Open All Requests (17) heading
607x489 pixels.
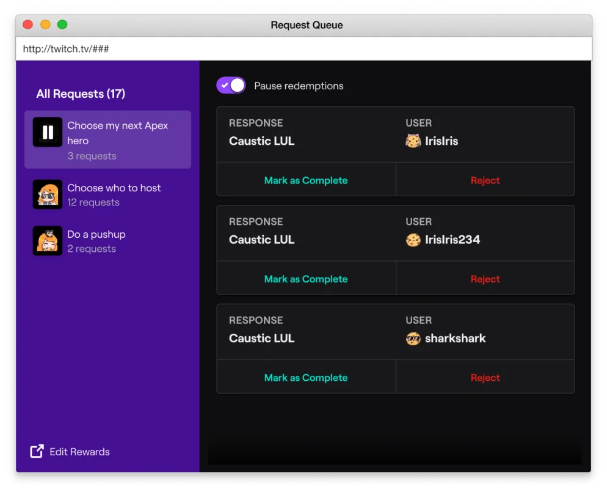point(81,94)
